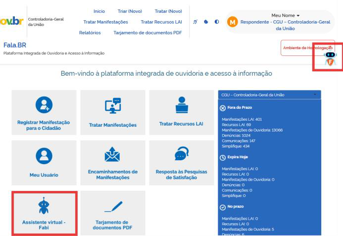Image resolution: width=343 pixels, height=236 pixels.
Task: Click Expira Hoje Comunicações: 0
Action: point(237,190)
